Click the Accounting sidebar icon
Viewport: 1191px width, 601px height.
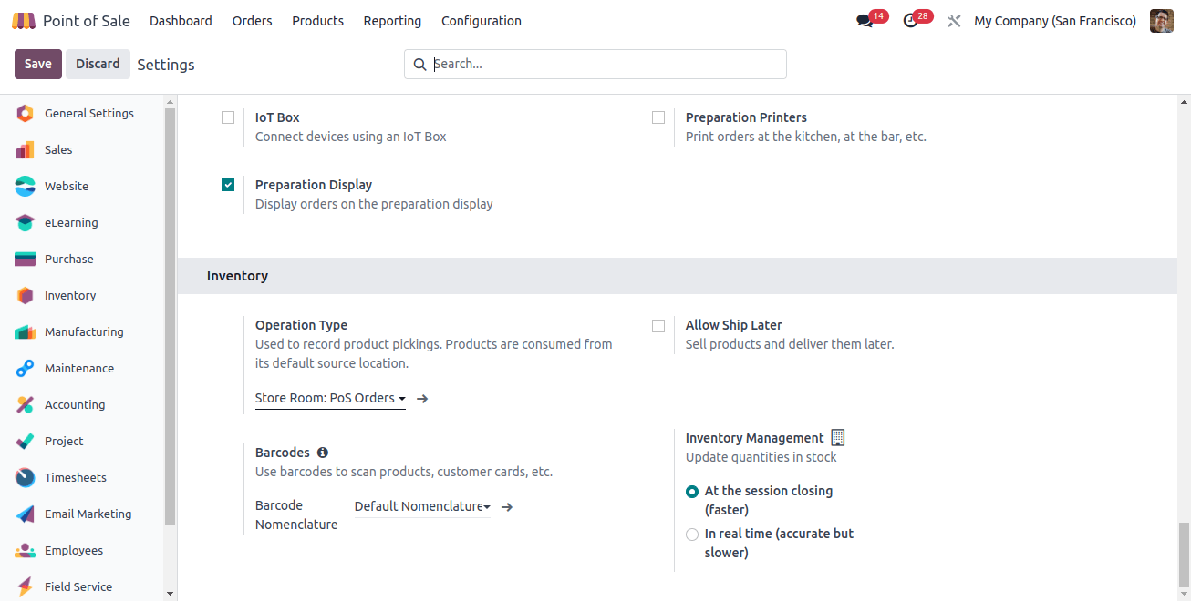26,405
